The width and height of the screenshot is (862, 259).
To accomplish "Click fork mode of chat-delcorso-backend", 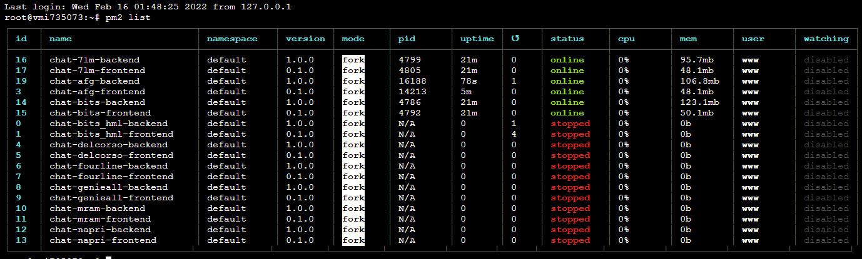I will (x=353, y=145).
